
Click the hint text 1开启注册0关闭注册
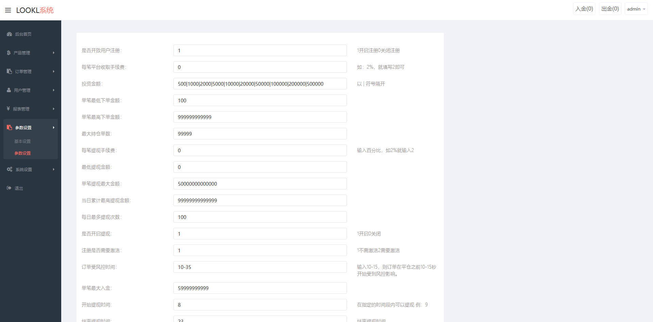tap(378, 50)
